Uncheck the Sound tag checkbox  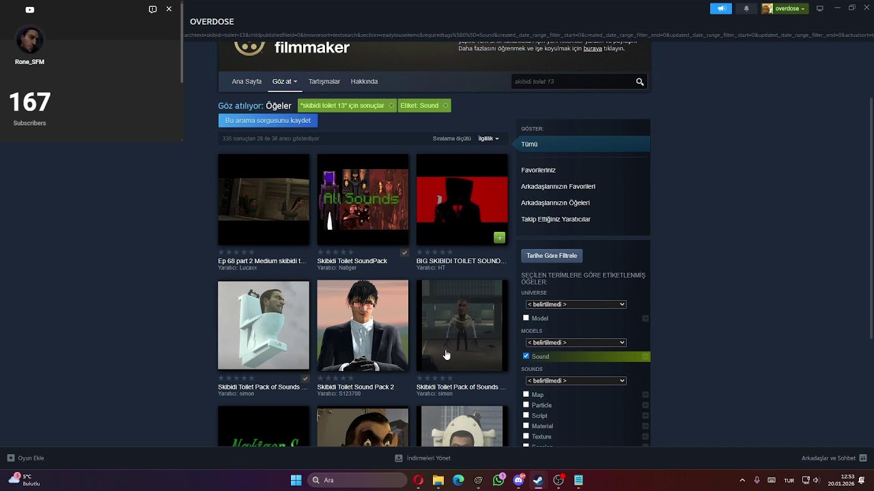pyautogui.click(x=526, y=356)
